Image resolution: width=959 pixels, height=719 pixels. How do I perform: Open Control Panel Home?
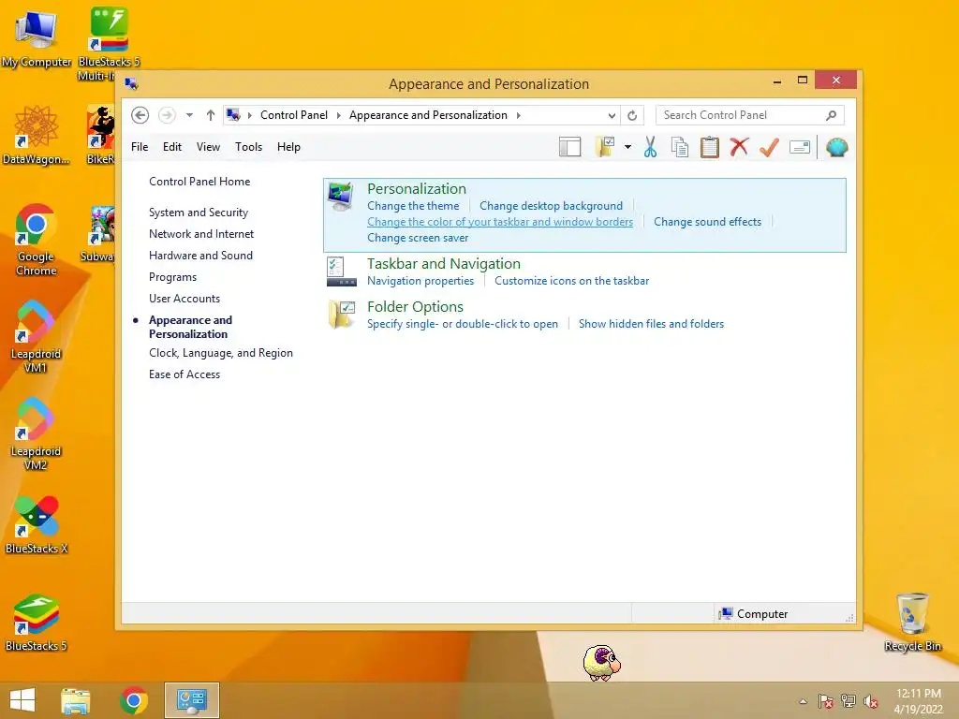(199, 182)
